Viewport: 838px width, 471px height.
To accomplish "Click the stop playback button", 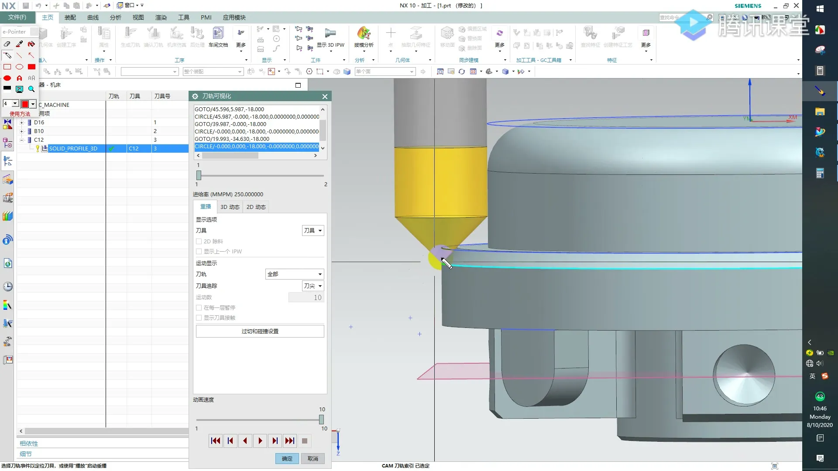I will coord(305,441).
